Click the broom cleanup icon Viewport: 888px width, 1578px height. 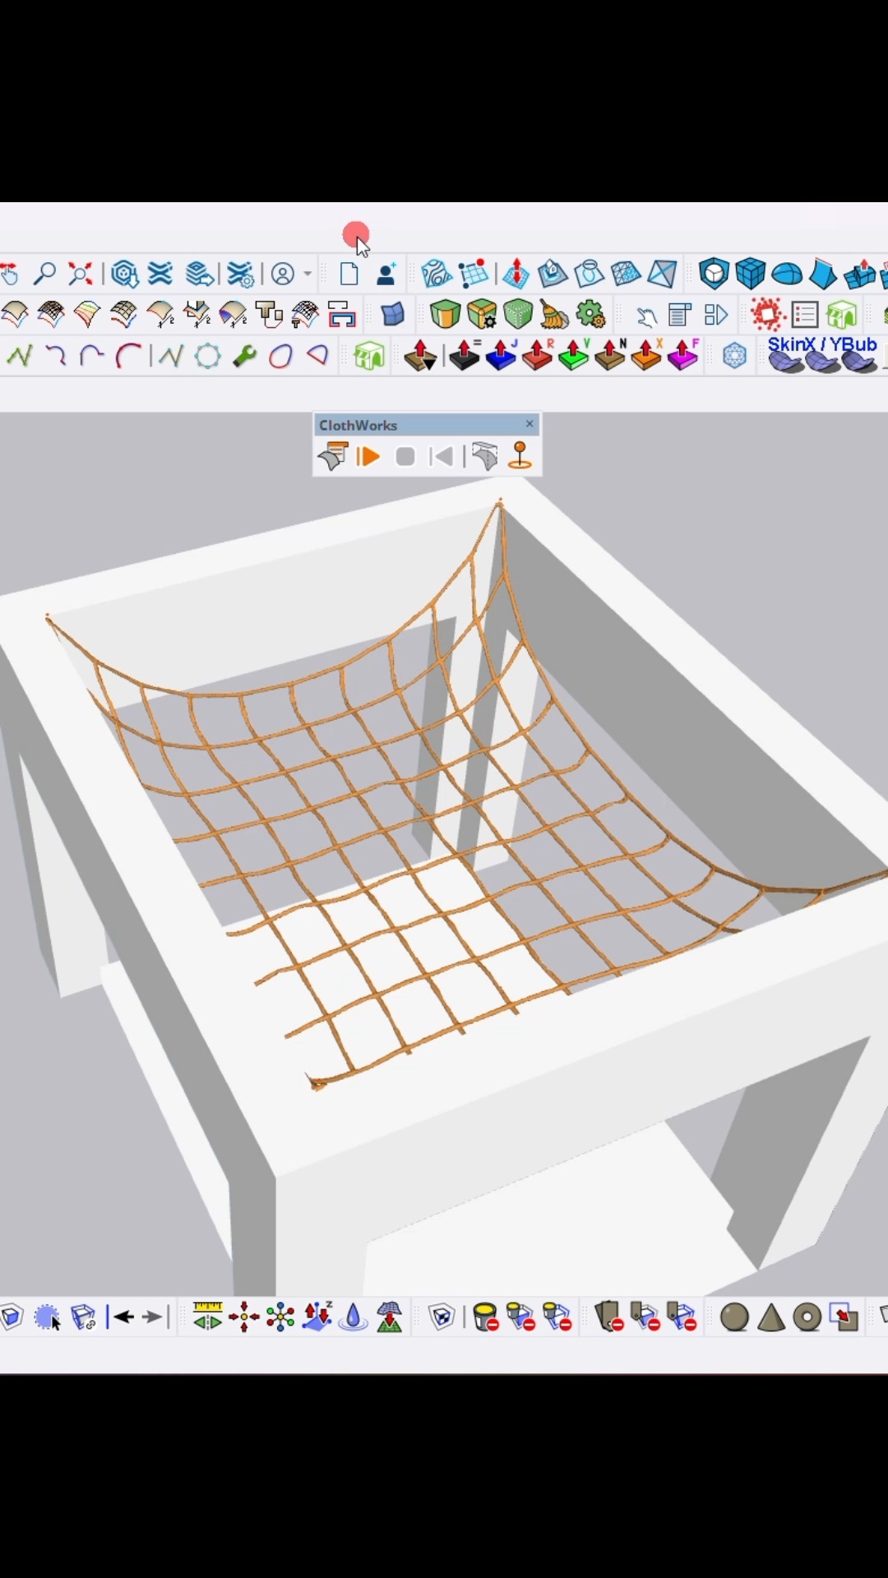point(554,314)
